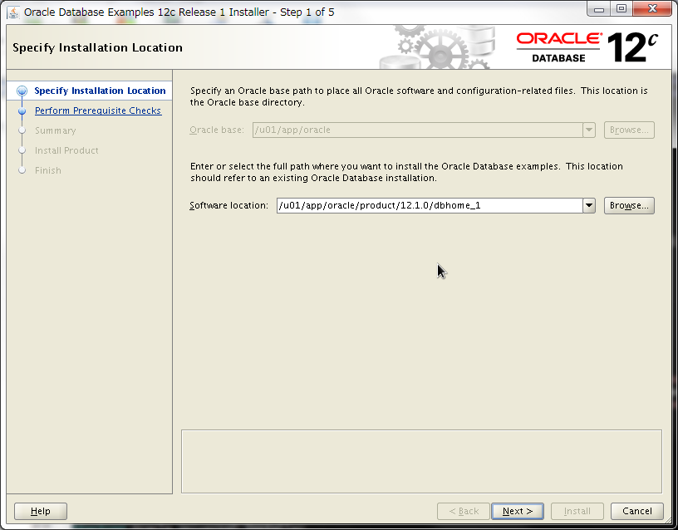Viewport: 678px width, 530px height.
Task: Close the installer window
Action: (x=652, y=9)
